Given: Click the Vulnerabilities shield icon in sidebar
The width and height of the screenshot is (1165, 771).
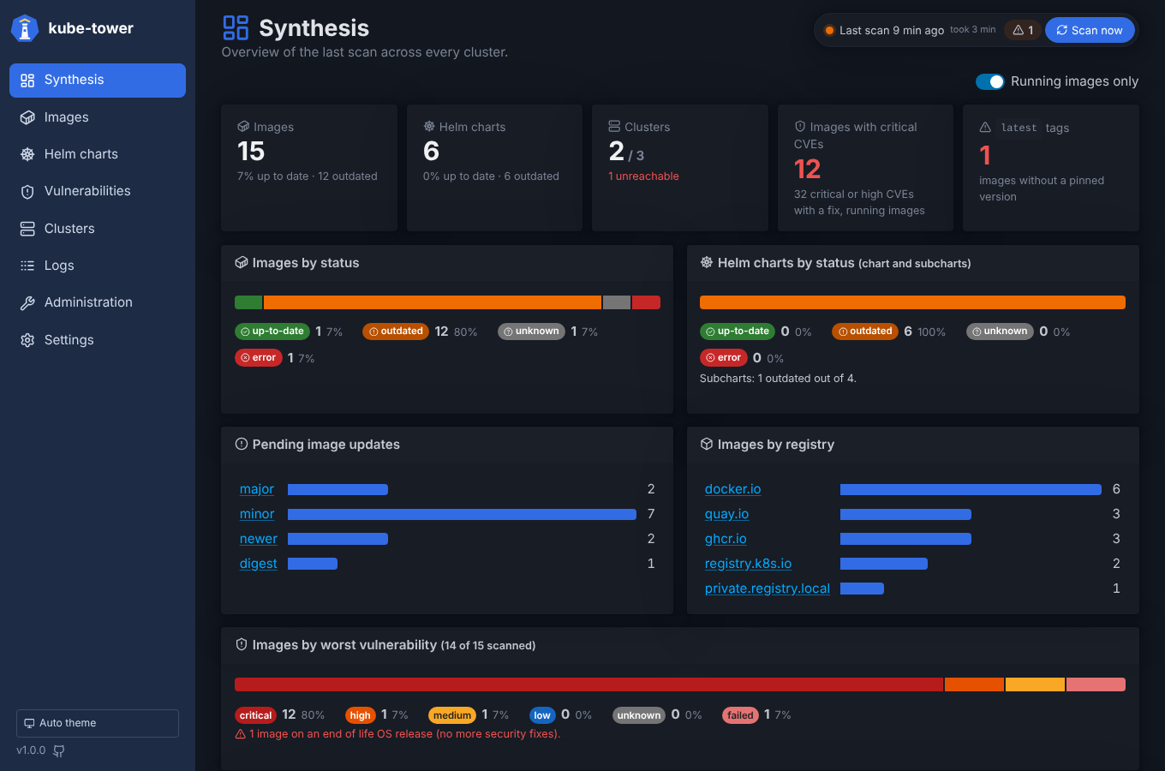Looking at the screenshot, I should [27, 191].
